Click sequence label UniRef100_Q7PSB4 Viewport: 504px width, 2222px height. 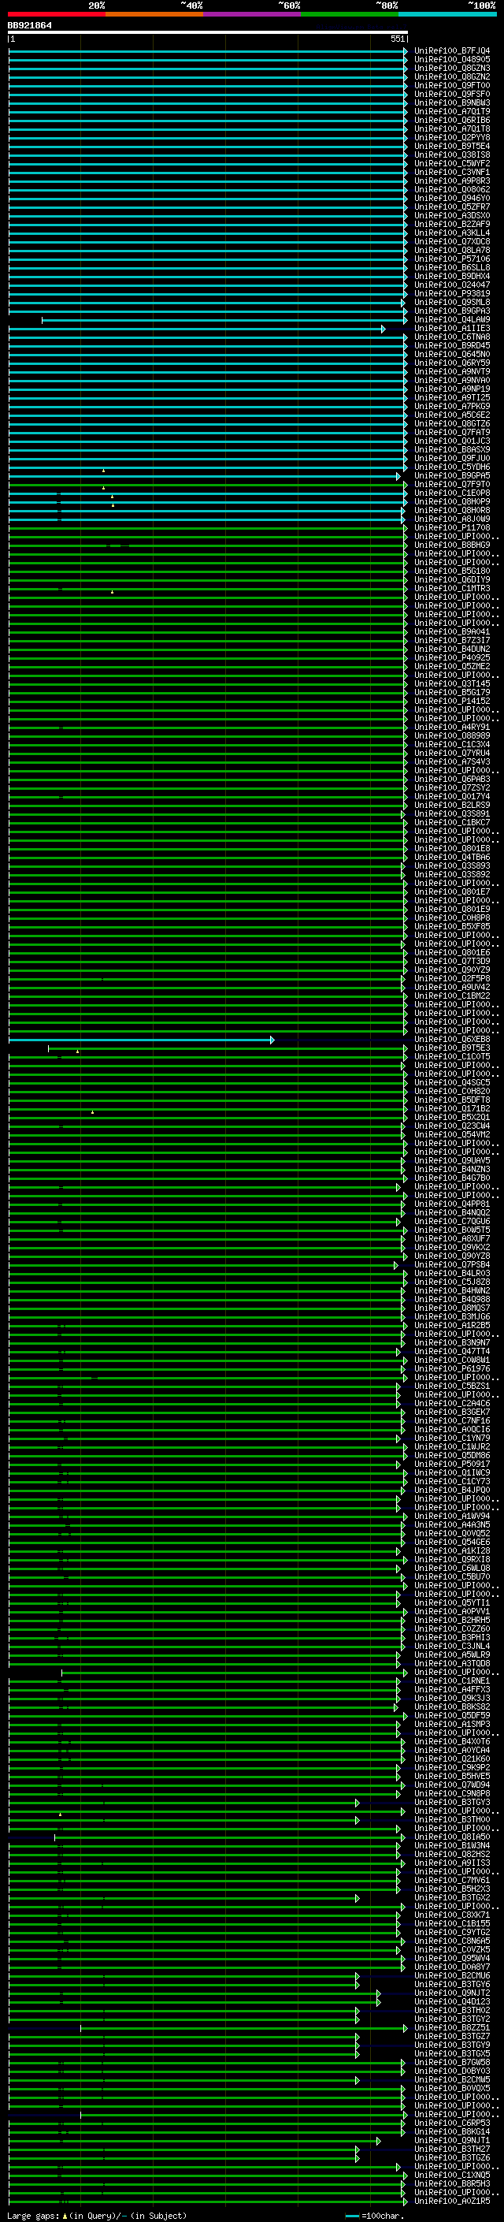452,1265
